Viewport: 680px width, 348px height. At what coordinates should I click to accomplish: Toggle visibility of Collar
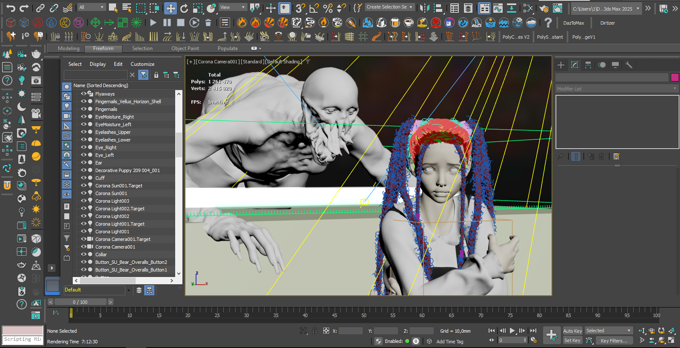pos(84,254)
